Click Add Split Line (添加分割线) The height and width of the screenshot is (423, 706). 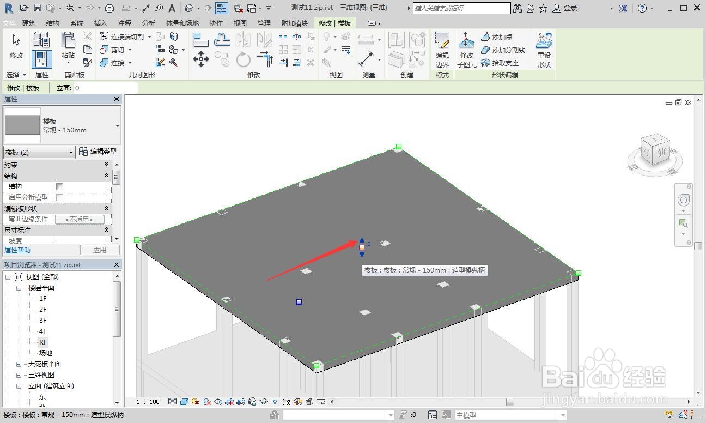tap(503, 50)
